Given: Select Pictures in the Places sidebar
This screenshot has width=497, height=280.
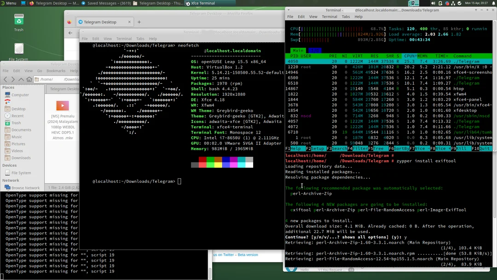Looking at the screenshot, I should [19, 144].
